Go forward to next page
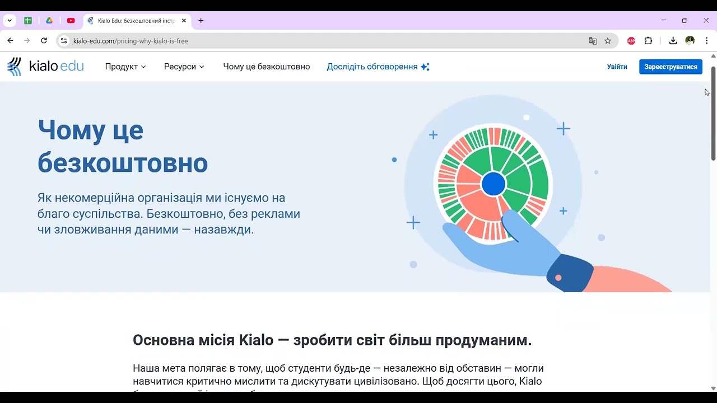 coord(27,41)
